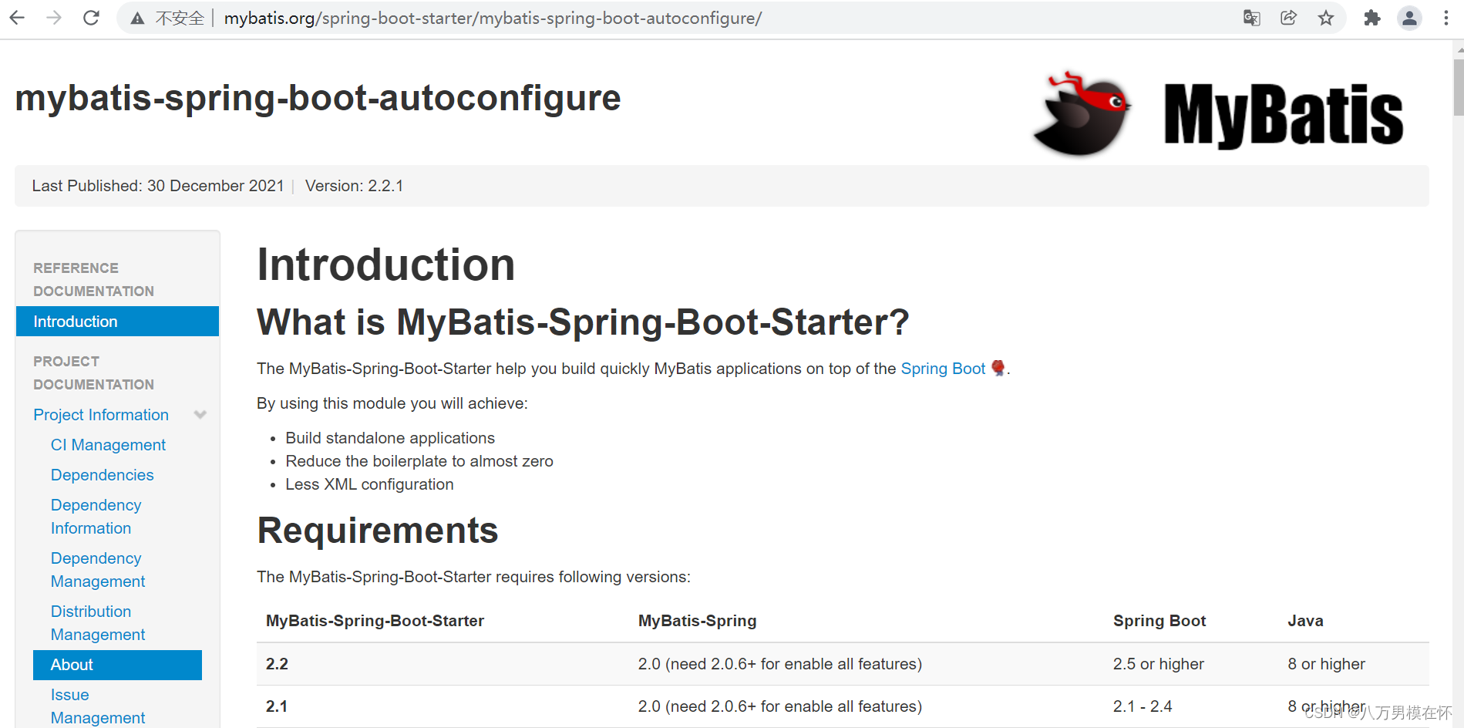
Task: Click the 'REFERENCE DOCUMENTATION' sidebar header
Action: click(x=93, y=279)
